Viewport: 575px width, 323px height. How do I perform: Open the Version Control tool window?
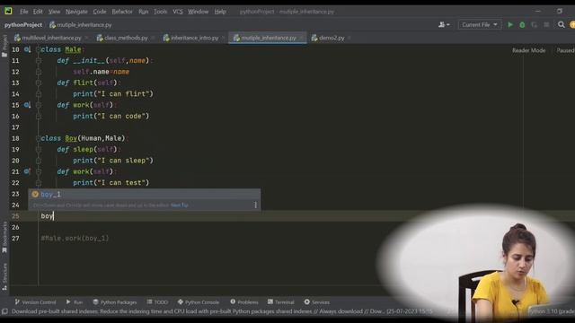35,302
